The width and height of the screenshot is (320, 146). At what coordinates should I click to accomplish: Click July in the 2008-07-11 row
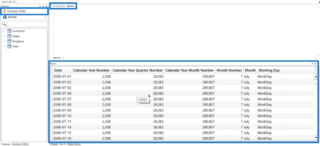pos(246,122)
